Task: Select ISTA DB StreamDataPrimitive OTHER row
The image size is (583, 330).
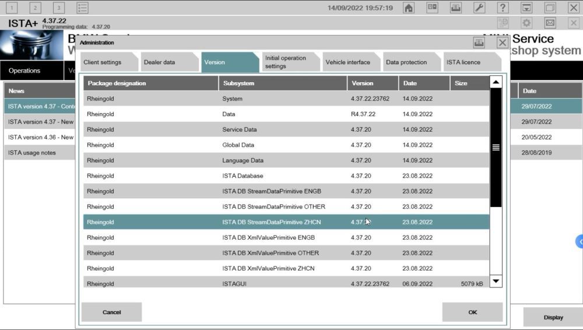Action: pyautogui.click(x=286, y=207)
